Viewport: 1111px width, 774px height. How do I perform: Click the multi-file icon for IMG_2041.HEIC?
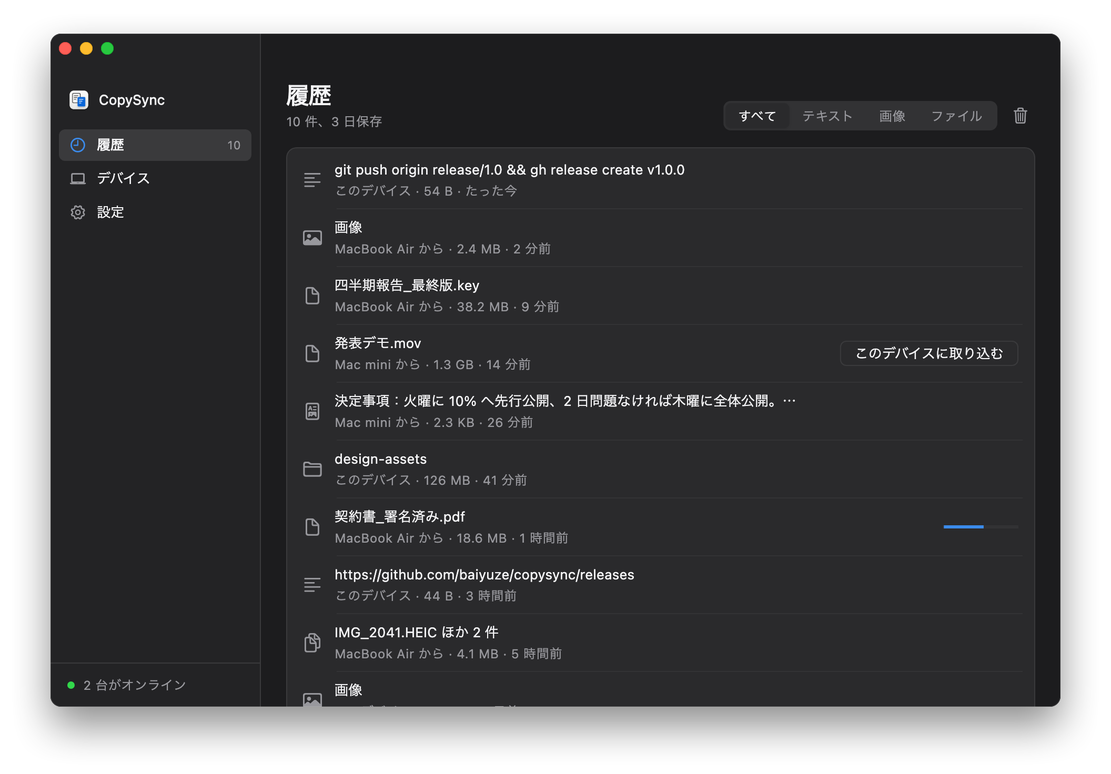312,643
